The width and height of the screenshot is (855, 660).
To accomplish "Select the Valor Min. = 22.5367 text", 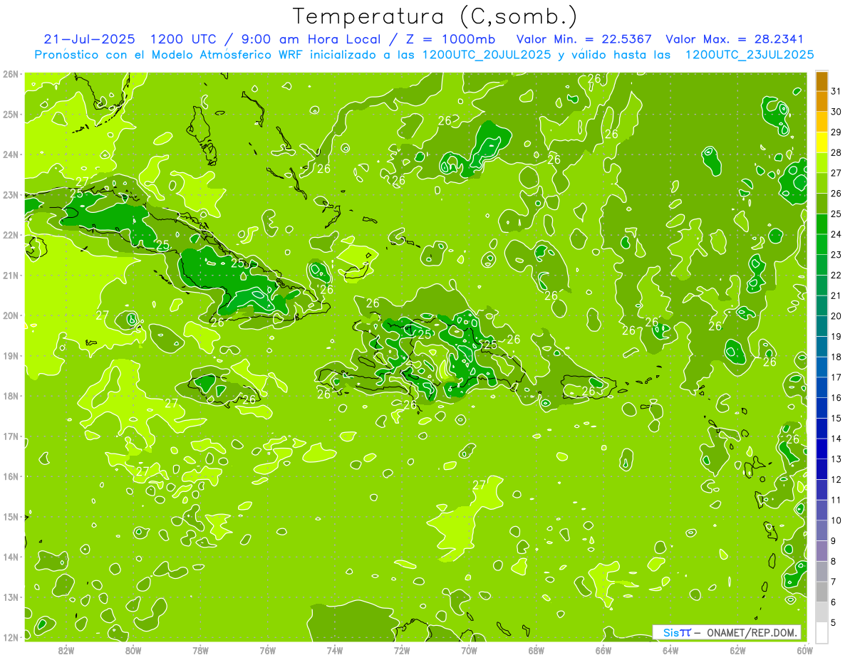I will (586, 39).
